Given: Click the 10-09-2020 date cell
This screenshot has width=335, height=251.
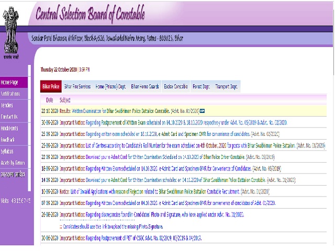Looking at the screenshot, I should pyautogui.click(x=50, y=192).
